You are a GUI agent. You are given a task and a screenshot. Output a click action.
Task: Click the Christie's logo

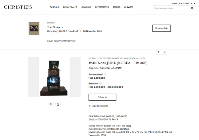18,7
